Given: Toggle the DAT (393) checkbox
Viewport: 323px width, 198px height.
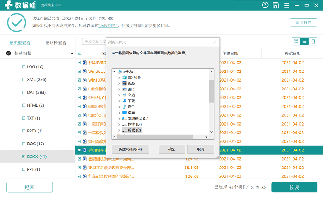Looking at the screenshot, I should (24, 92).
